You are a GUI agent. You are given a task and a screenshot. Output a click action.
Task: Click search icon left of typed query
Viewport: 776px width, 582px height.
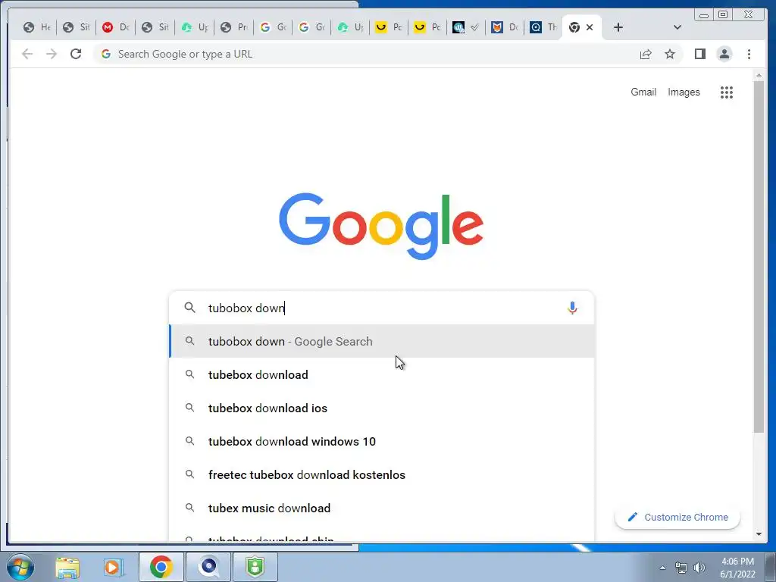[189, 308]
